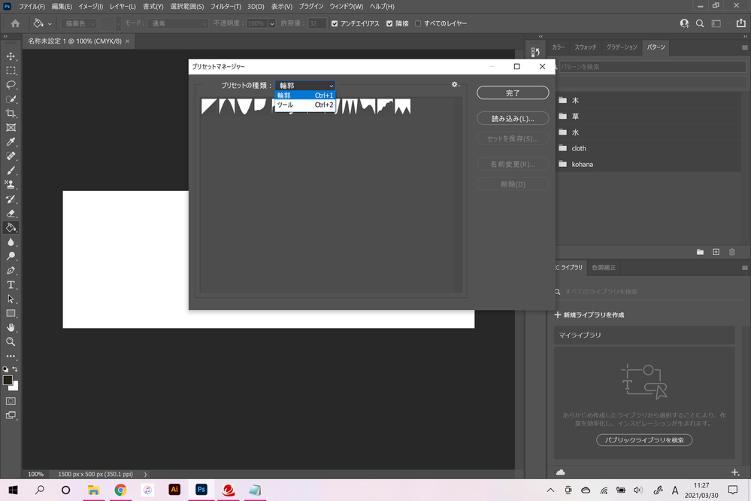751x501 pixels.
Task: Toggle the 隣接 checkbox
Action: coord(389,23)
